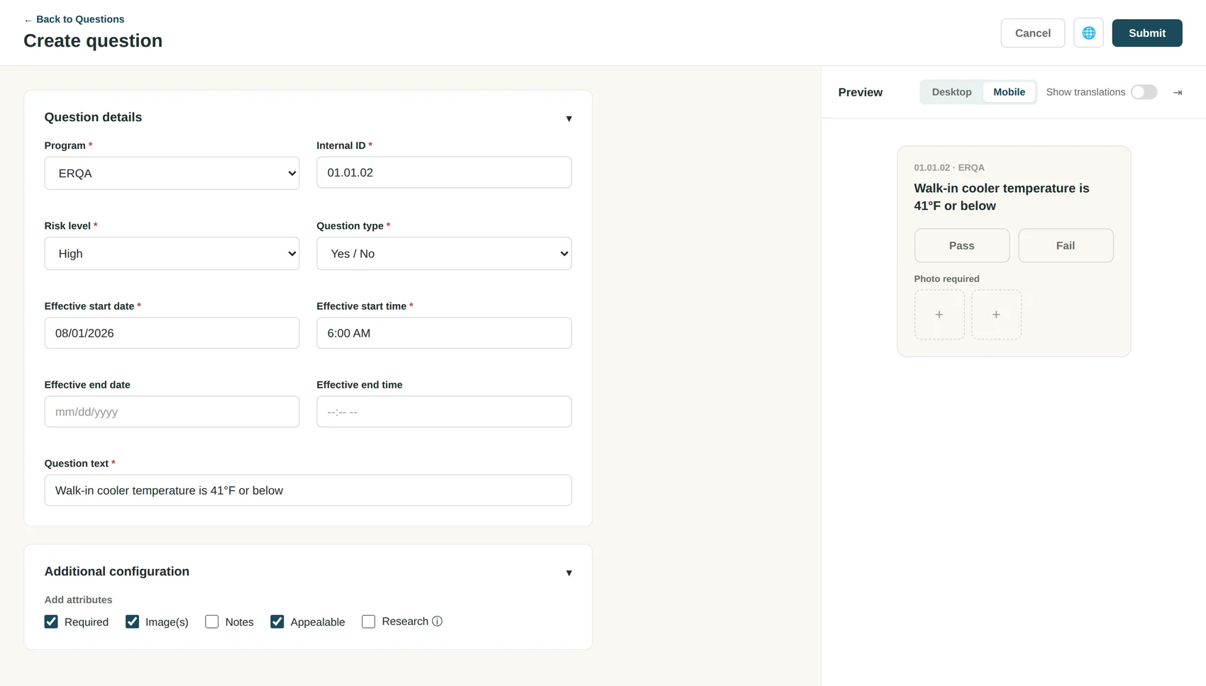The height and width of the screenshot is (686, 1206).
Task: Turn on Show translations switch
Action: coord(1144,92)
